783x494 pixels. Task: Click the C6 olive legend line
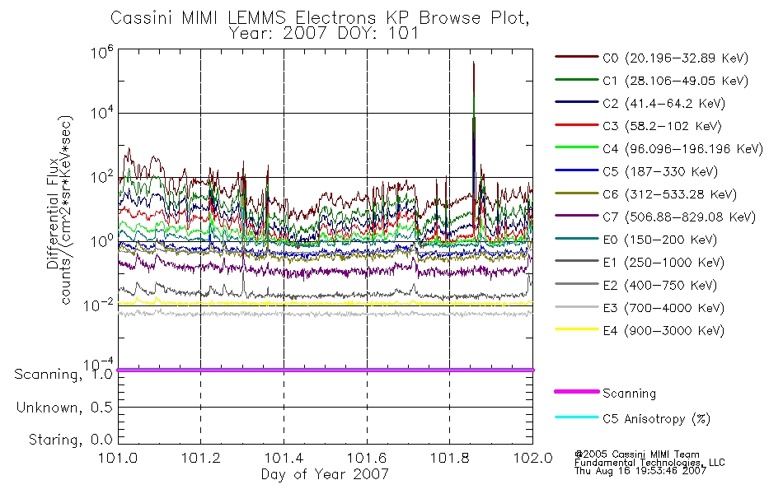tap(577, 193)
